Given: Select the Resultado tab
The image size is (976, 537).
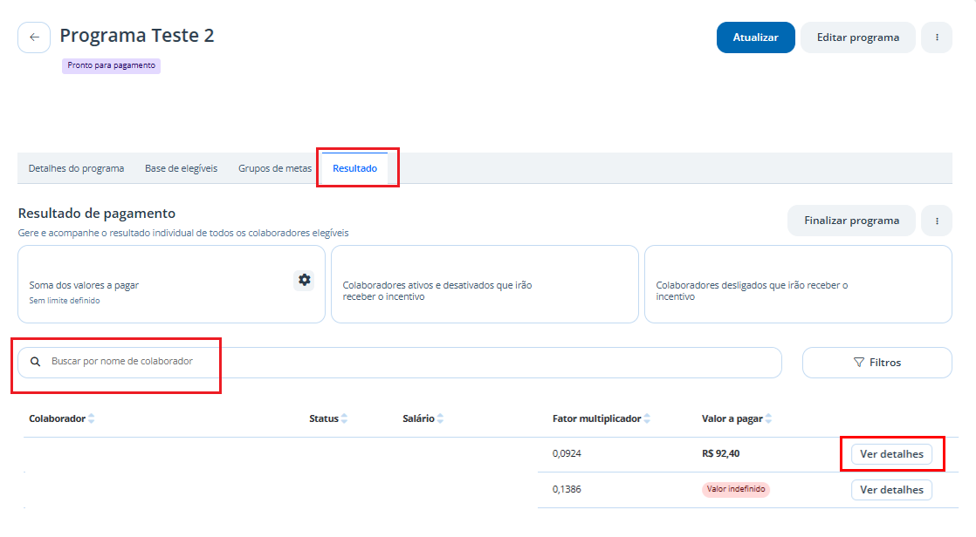Looking at the screenshot, I should click(x=354, y=168).
